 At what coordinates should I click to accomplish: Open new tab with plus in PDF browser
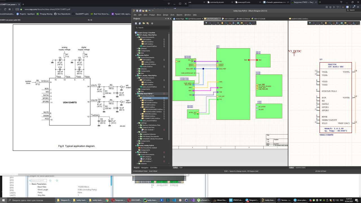pyautogui.click(x=23, y=5)
